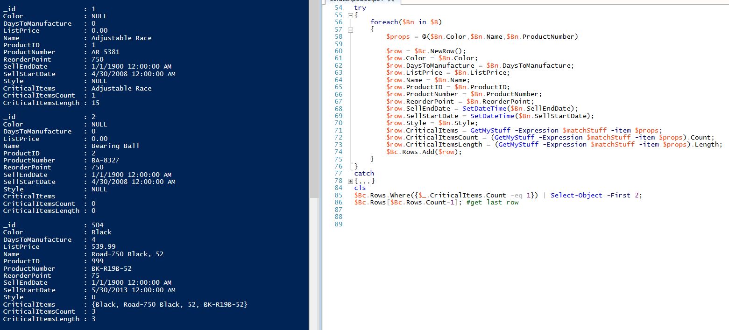Screen dimensions: 729x330
Task: Click '$row.ReorderPoint' on line 67
Action: click(420, 101)
